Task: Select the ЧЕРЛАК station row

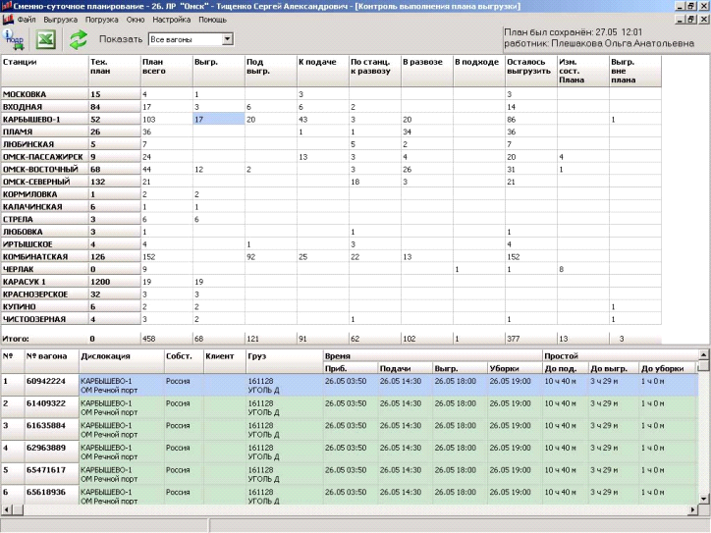Action: pyautogui.click(x=331, y=269)
